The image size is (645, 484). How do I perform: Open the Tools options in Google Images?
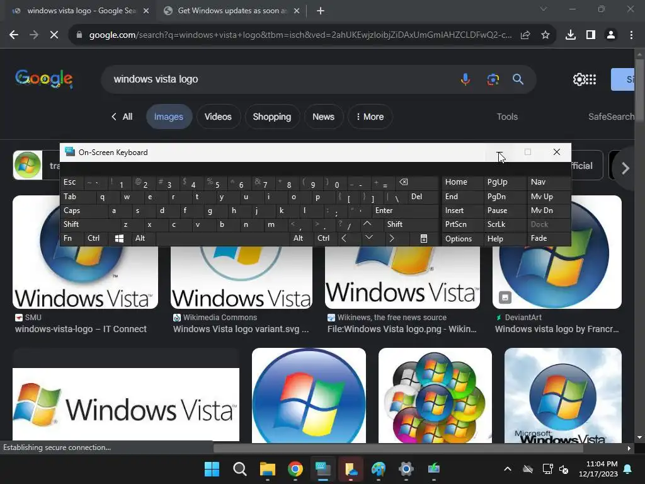[x=507, y=117]
